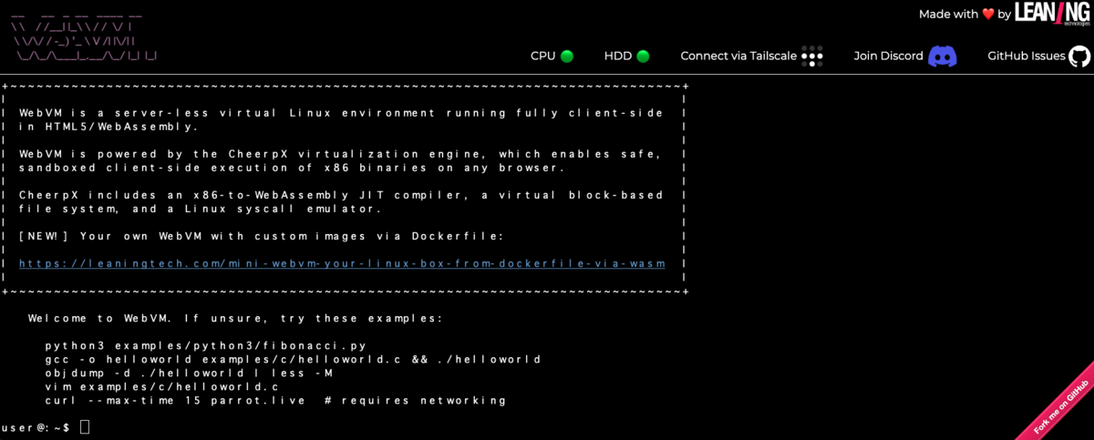This screenshot has width=1094, height=440.
Task: Click the green HDD status indicator
Action: pyautogui.click(x=643, y=56)
